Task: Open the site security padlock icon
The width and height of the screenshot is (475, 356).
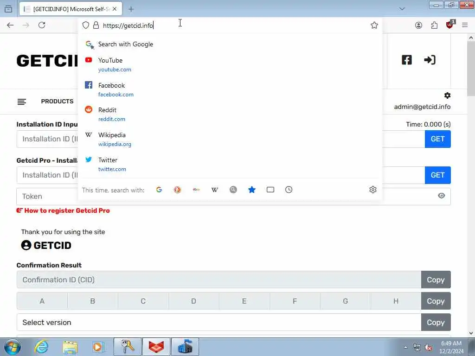Action: coord(96,25)
